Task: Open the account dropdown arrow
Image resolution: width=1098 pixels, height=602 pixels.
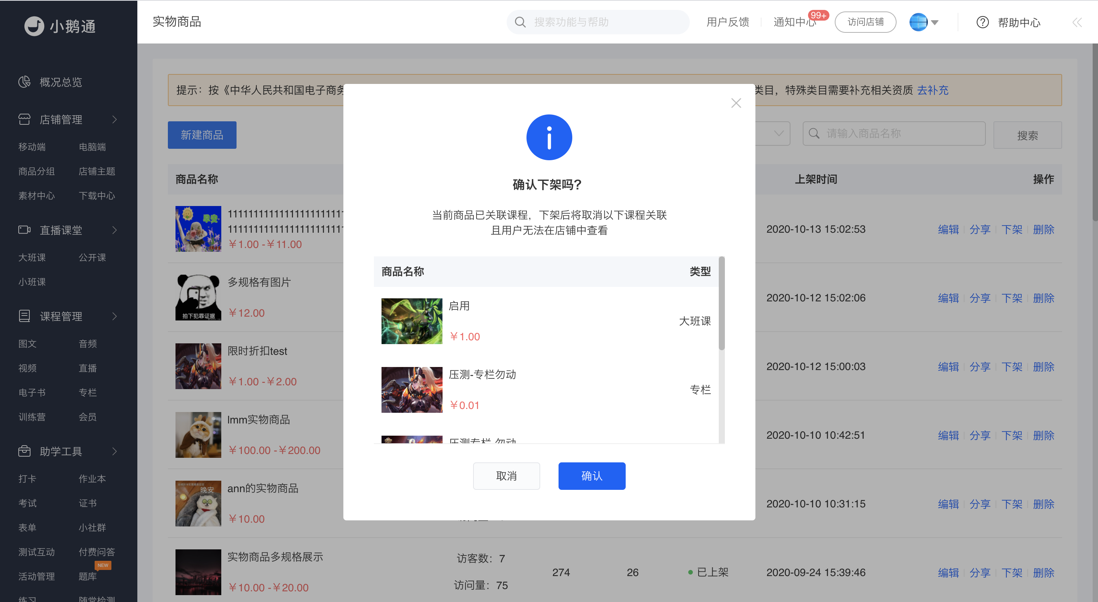Action: coord(935,23)
